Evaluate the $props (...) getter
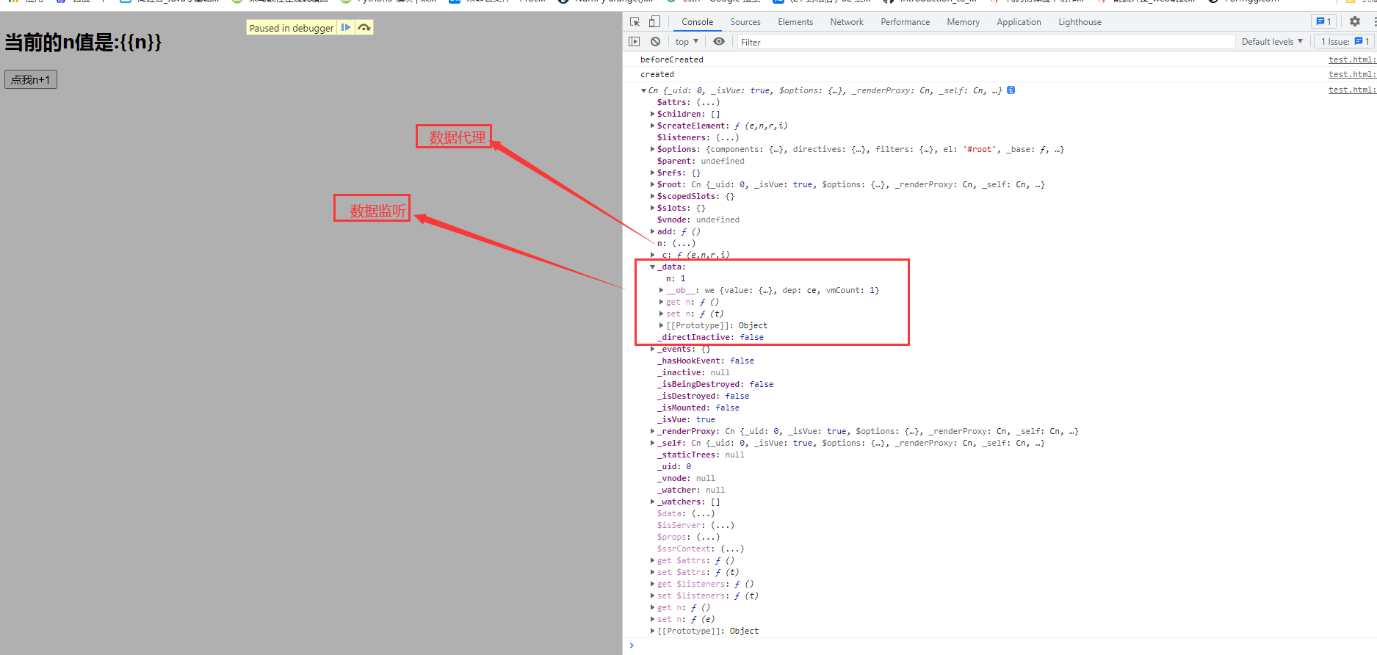Screen dimensions: 1377x655 click(x=708, y=537)
